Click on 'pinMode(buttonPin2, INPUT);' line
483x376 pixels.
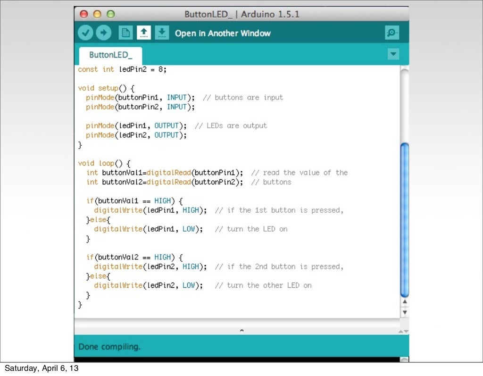coord(140,107)
